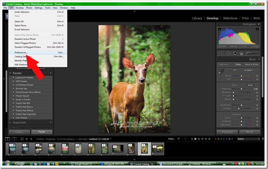
Task: Toggle the blue color label filter
Action: [224, 139]
